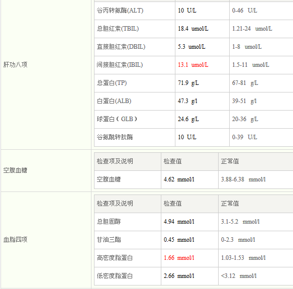Image resolution: width=293 pixels, height=289 pixels.
Task: Select the 谷氨酰转肽酶 row label
Action: [x=115, y=137]
